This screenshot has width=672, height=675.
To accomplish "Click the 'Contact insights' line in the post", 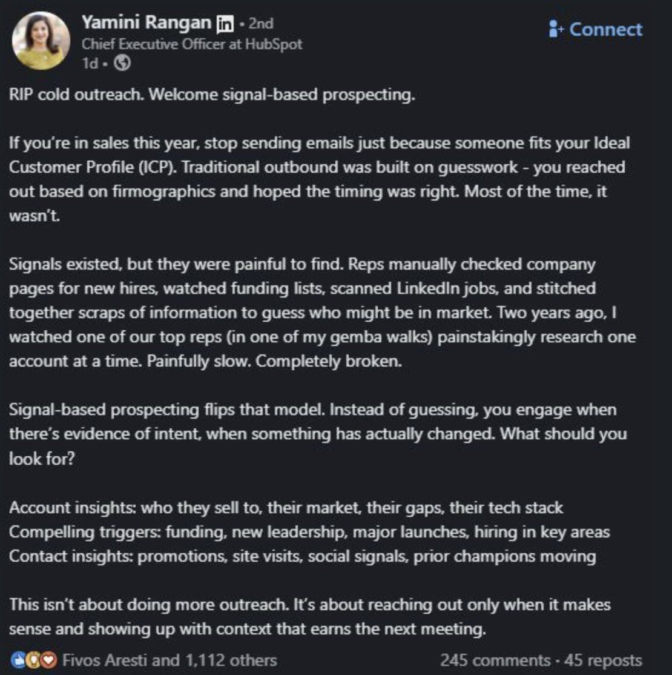I will 302,556.
